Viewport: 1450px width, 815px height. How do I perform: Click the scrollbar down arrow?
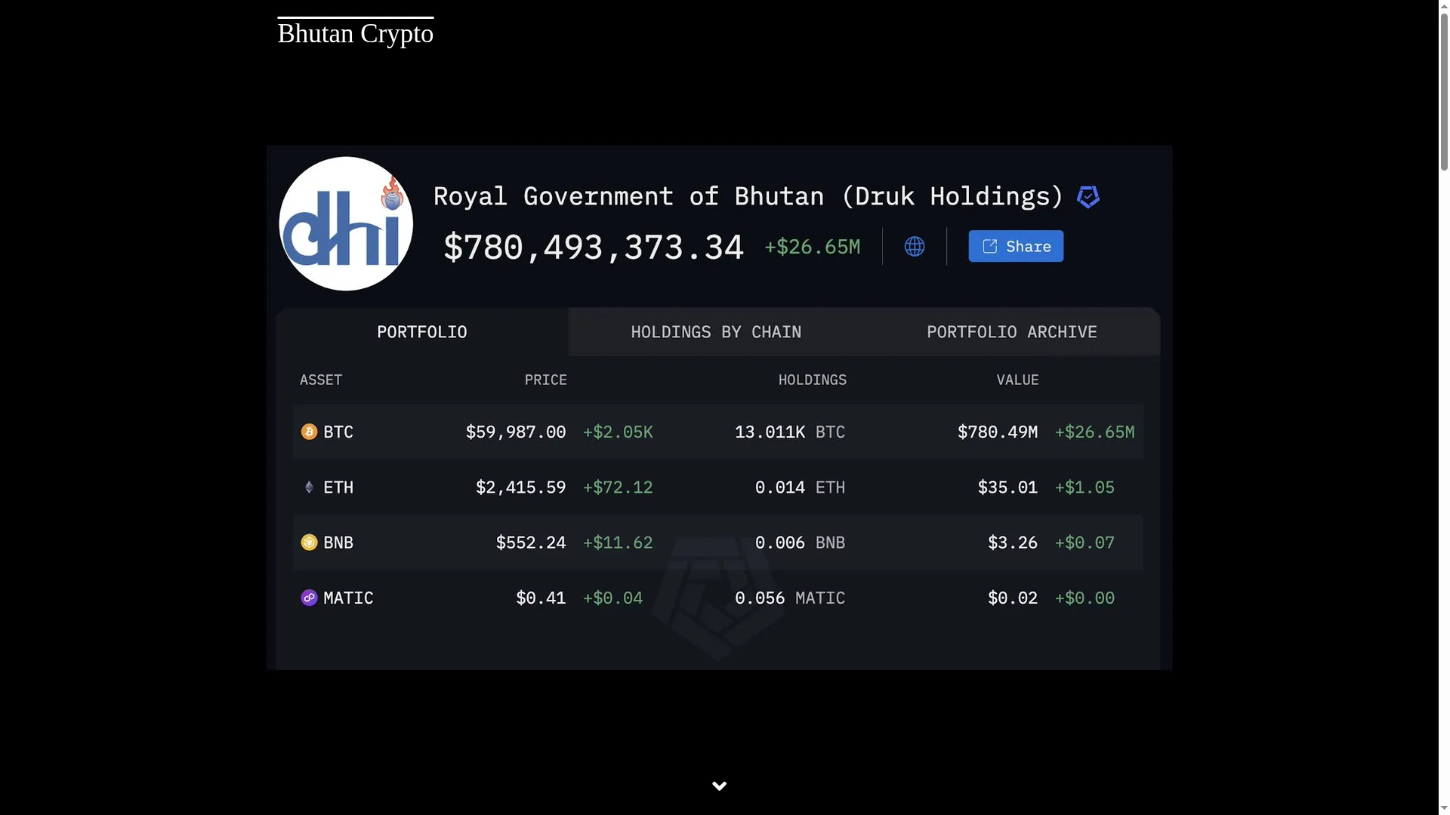tap(1444, 809)
